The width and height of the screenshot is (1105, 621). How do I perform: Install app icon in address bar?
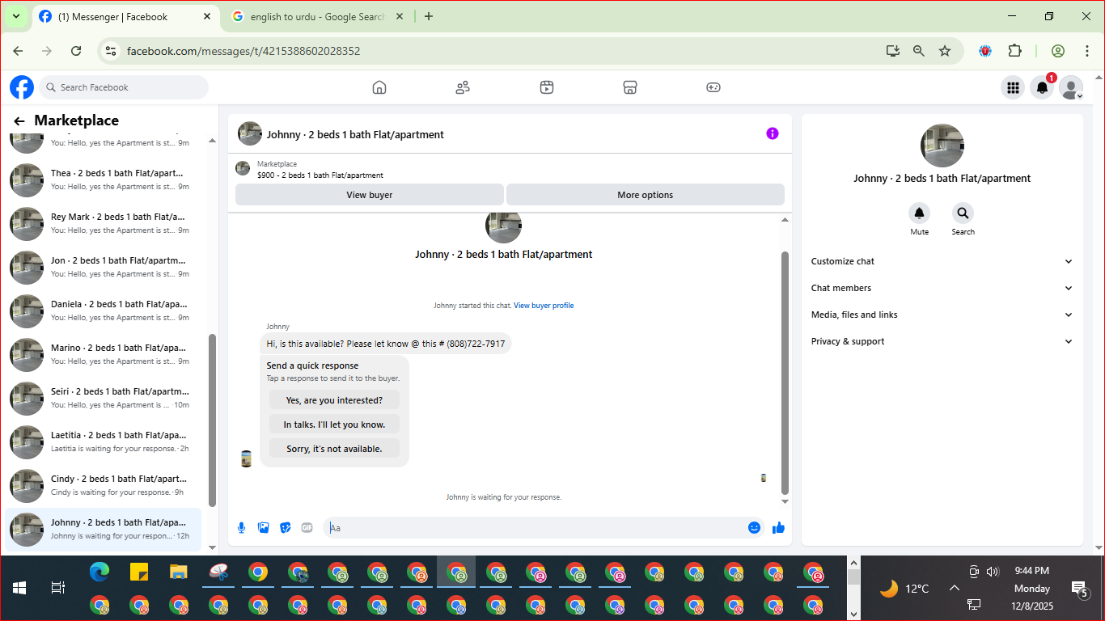pos(893,51)
